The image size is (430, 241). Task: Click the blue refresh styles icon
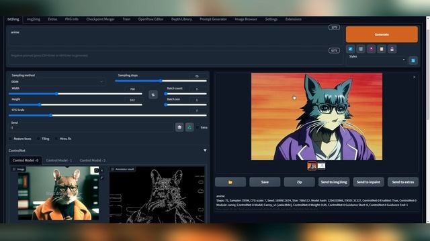click(x=413, y=60)
